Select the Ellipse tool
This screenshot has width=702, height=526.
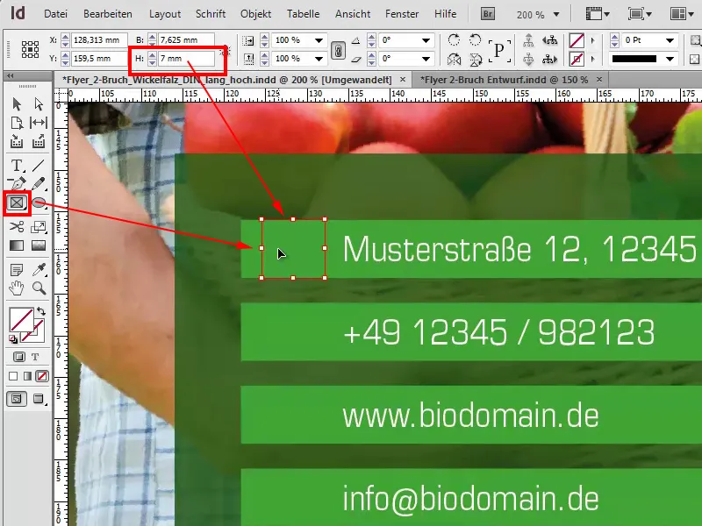click(39, 203)
